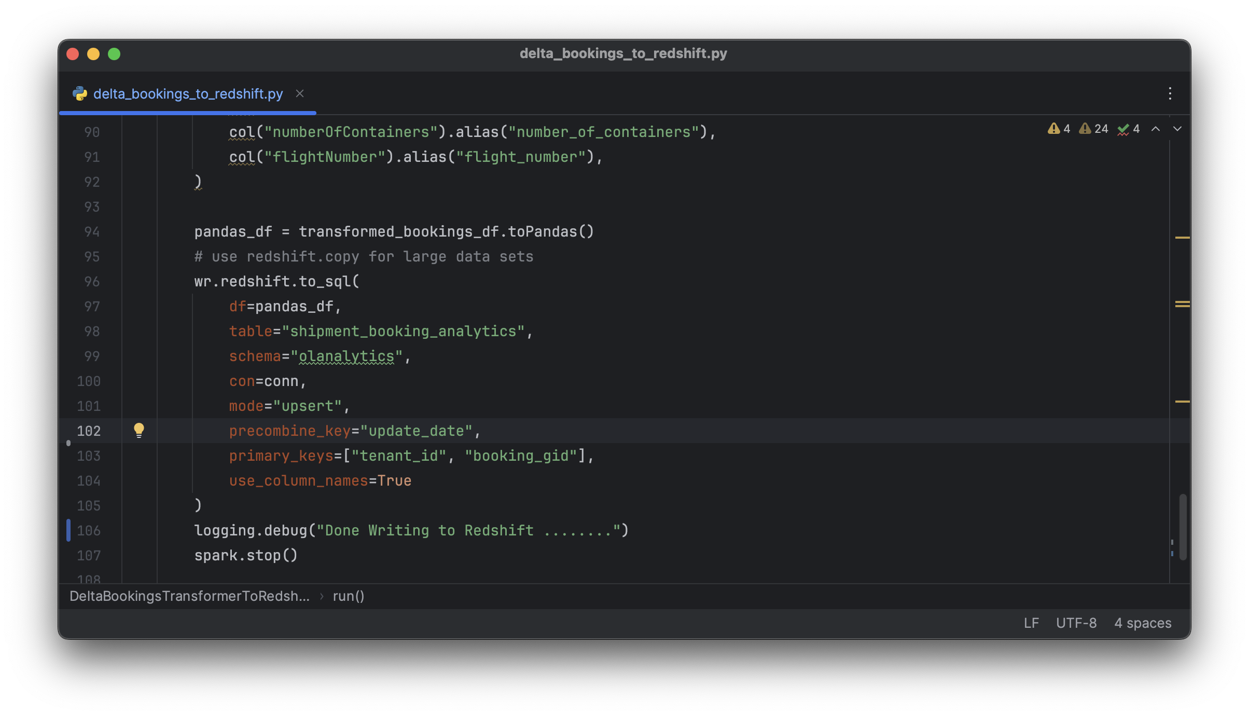Screen dimensions: 1249x716
Task: Select the delta_bookings_to_redshift.py editor tab
Action: point(188,93)
